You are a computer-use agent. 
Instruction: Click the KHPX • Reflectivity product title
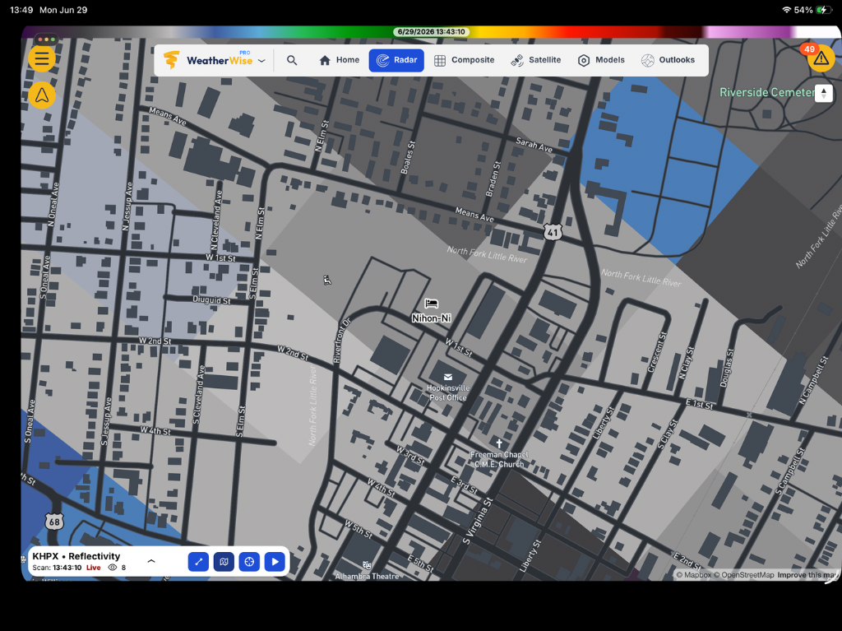point(76,556)
